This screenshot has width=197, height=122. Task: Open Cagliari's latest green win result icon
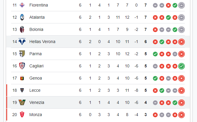182,66
